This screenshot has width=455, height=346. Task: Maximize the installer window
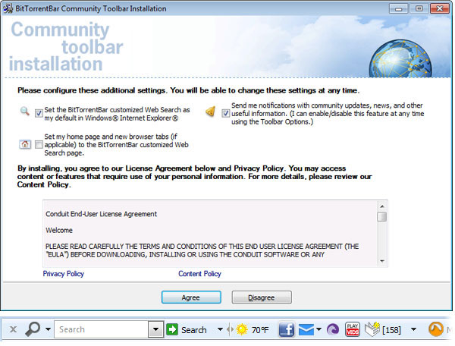(419, 8)
